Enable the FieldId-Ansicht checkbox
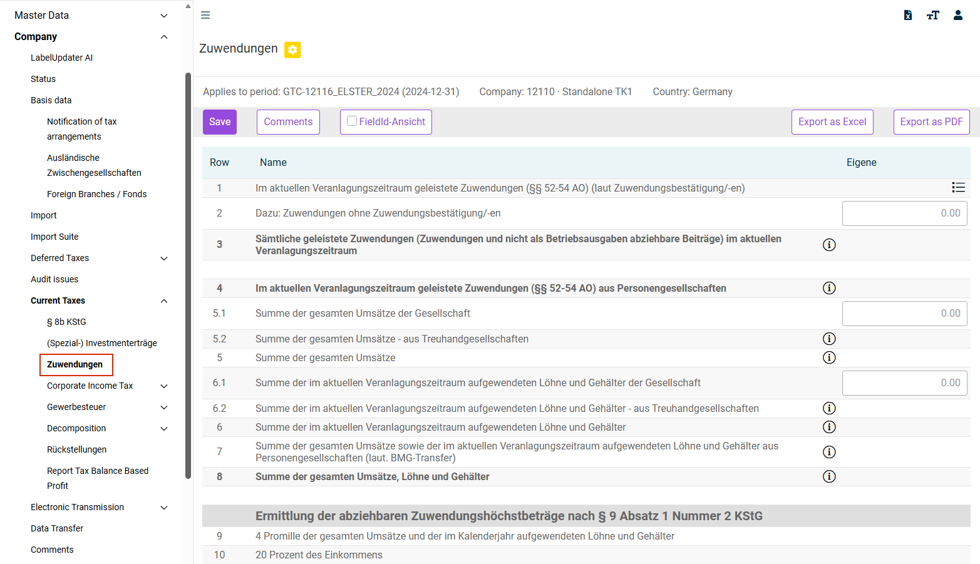 point(352,121)
